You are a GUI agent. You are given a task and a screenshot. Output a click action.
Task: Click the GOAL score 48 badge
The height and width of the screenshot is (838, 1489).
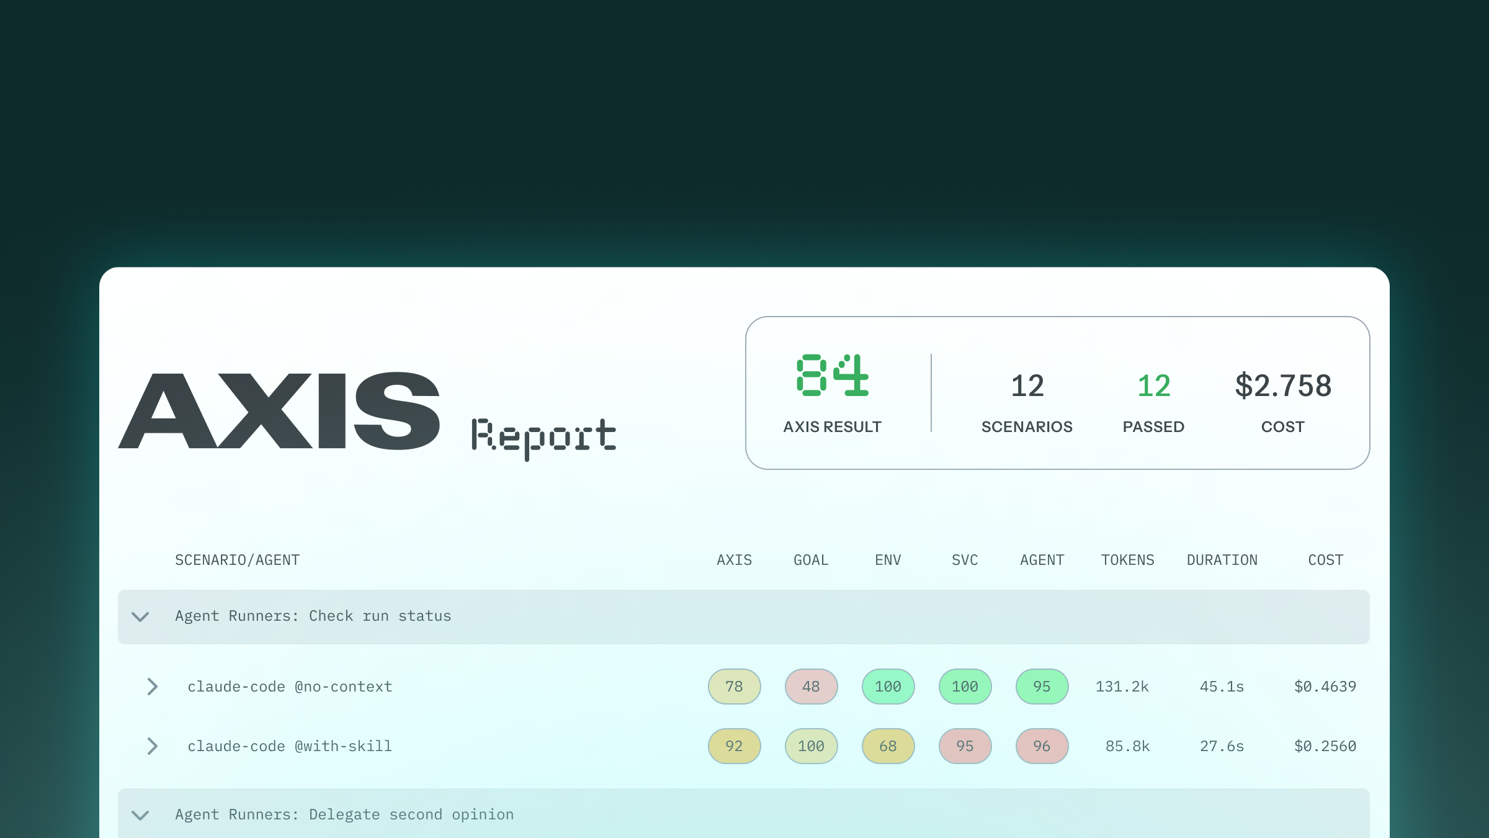tap(812, 687)
